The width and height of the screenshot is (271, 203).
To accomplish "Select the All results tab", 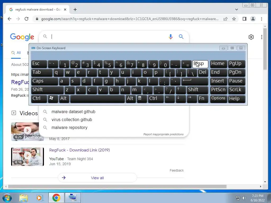I will point(16,53).
